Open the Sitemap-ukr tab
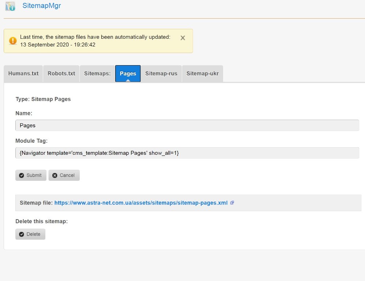 click(202, 74)
